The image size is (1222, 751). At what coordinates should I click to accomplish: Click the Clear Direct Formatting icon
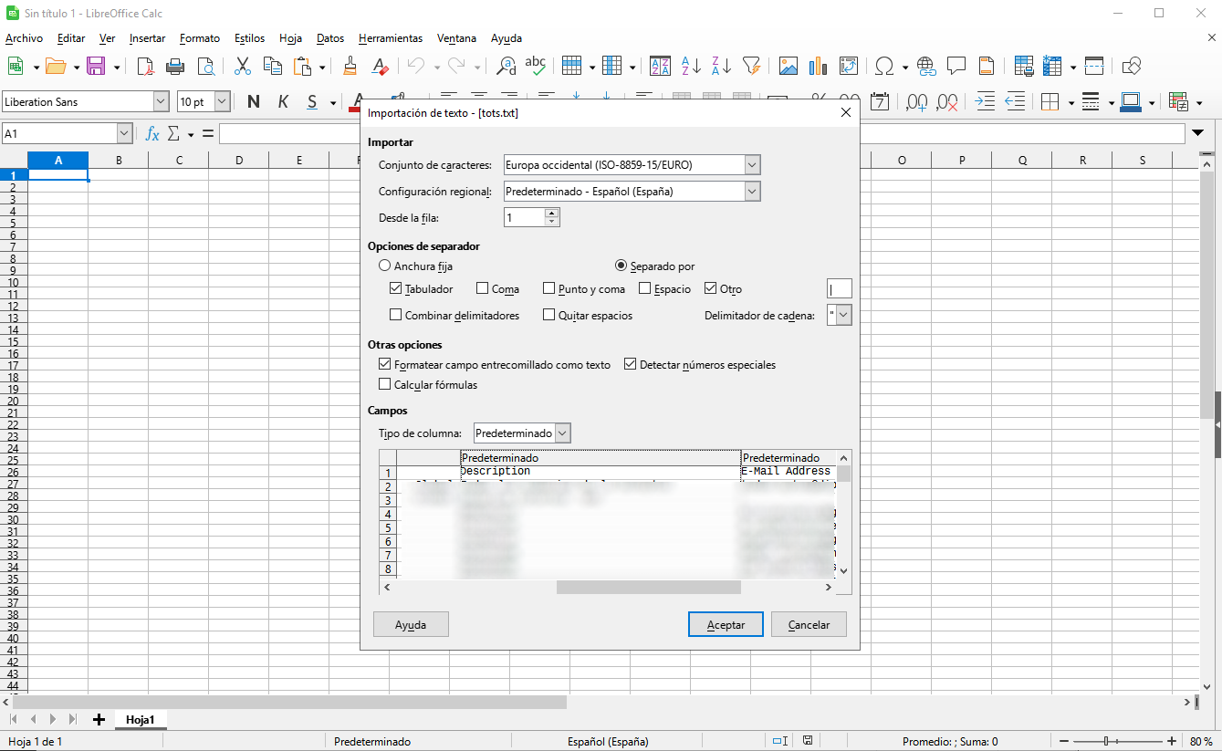tap(381, 67)
